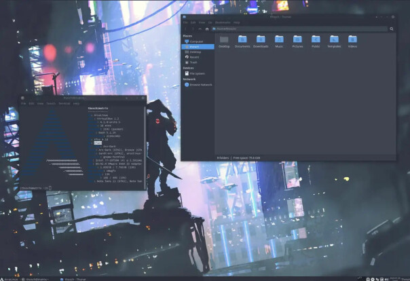Image resolution: width=410 pixels, height=281 pixels.
Task: Open the Videos folder in Thunar
Action: (x=352, y=41)
